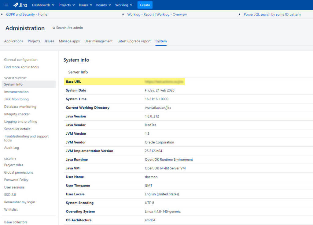The height and width of the screenshot is (225, 313).
Task: Open Remember my login settings
Action: click(x=20, y=202)
